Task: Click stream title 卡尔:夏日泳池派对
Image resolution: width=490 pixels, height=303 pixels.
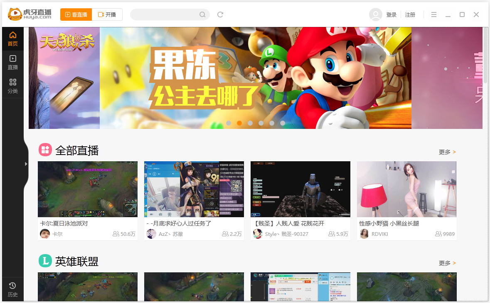Action: 64,223
